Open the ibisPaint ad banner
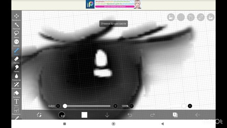Image resolution: width=227 pixels, height=128 pixels. tap(113, 4)
